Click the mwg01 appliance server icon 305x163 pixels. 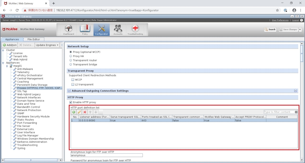[11, 66]
